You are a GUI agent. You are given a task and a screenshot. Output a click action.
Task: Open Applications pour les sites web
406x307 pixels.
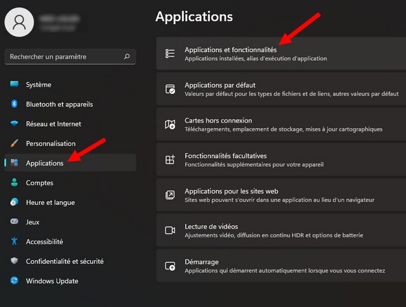click(281, 195)
